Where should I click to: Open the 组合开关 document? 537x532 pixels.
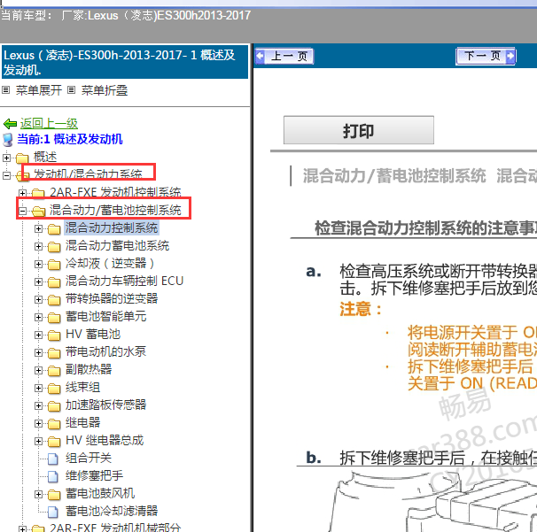89,459
